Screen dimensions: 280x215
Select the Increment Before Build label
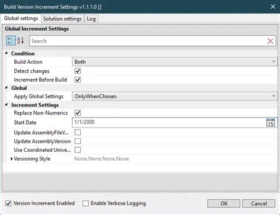[x=40, y=80]
